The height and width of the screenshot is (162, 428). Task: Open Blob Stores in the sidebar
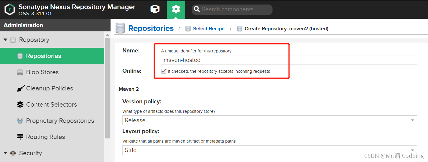click(x=52, y=72)
